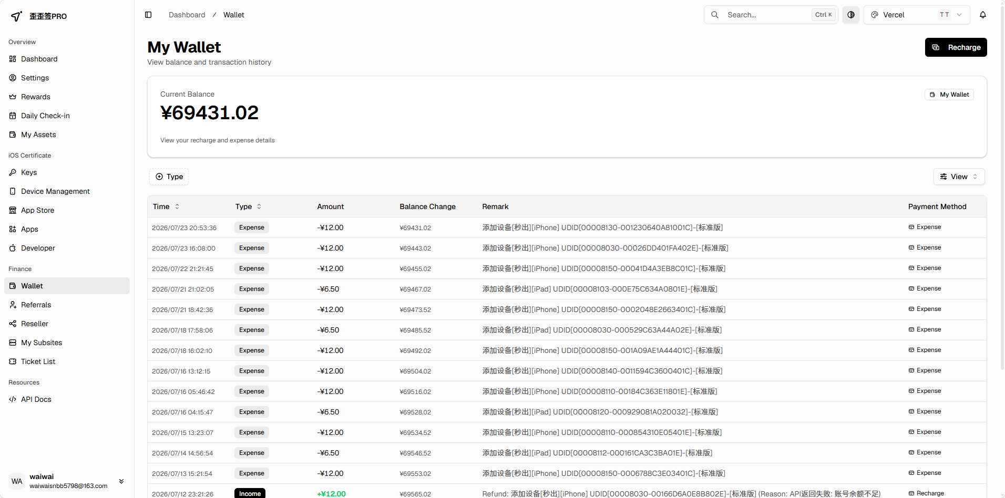The height and width of the screenshot is (498, 1005).
Task: Click the palette icon beside Vercel
Action: coord(875,15)
